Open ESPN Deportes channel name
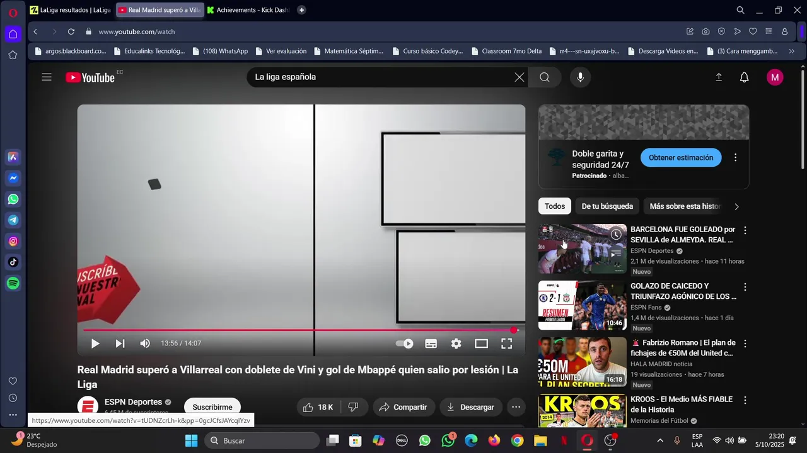Screen dimensions: 807x453 coord(133,402)
